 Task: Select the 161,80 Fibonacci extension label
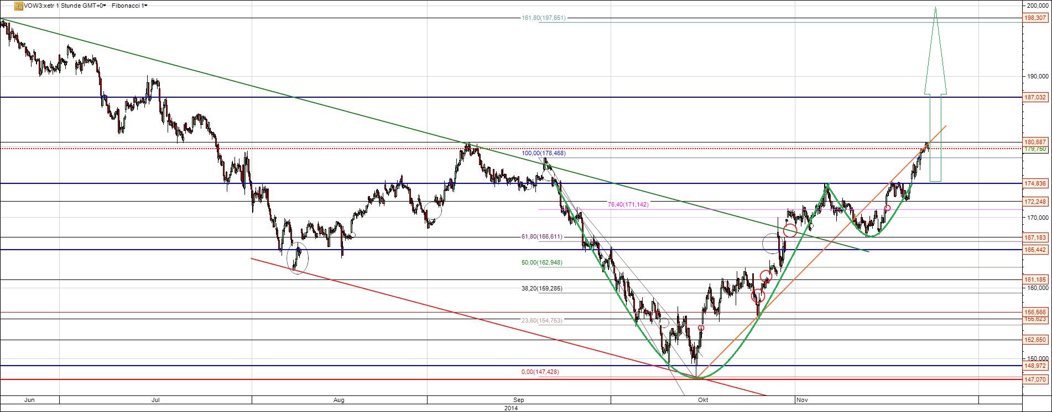[544, 18]
